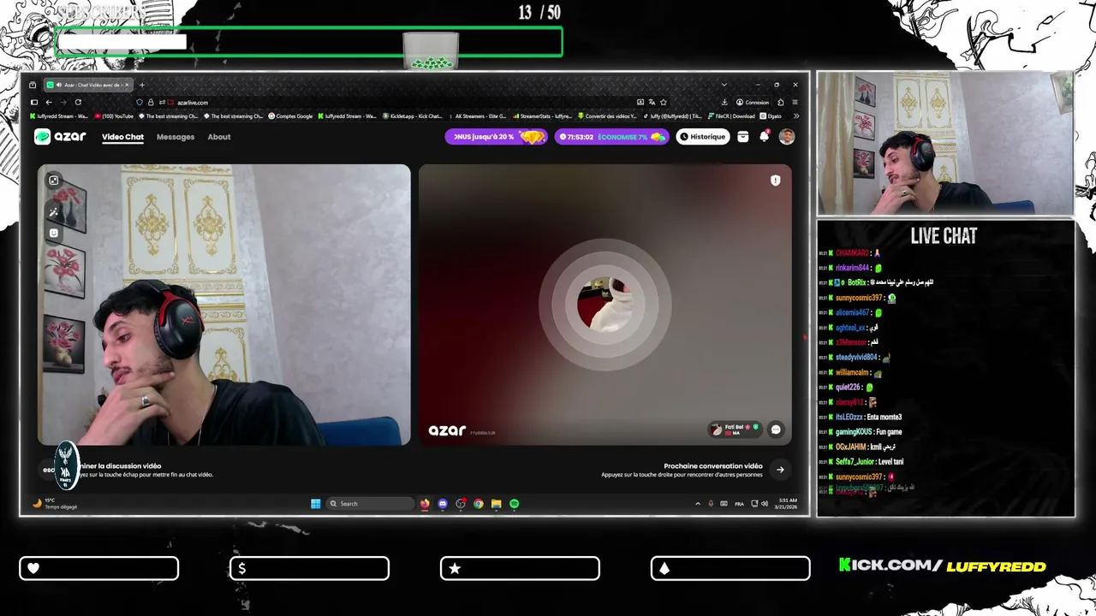The width and height of the screenshot is (1096, 616).
Task: Click the browser forward arrow
Action: 63,102
